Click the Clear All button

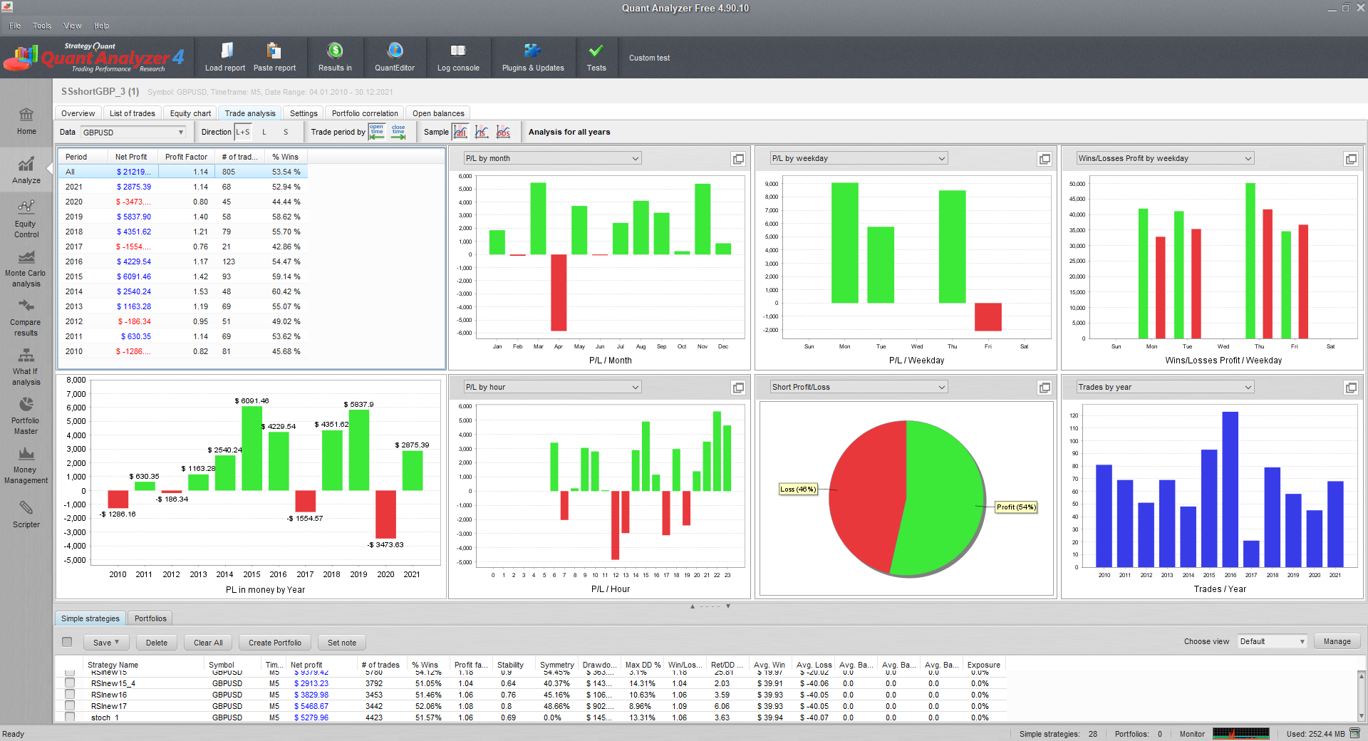[x=208, y=643]
